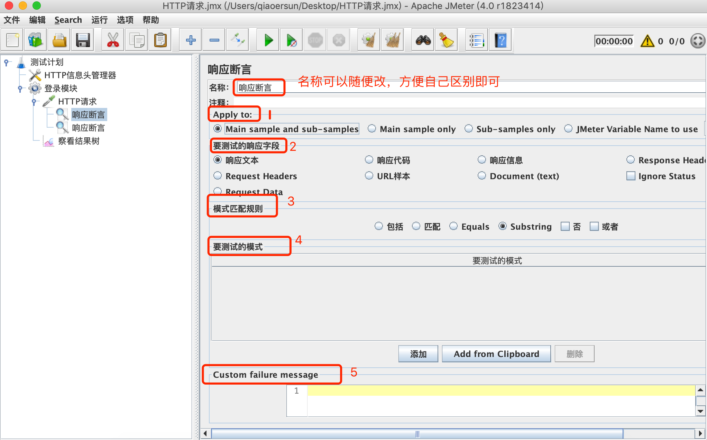707x440 pixels.
Task: Select the Main sample only radio
Action: click(372, 129)
